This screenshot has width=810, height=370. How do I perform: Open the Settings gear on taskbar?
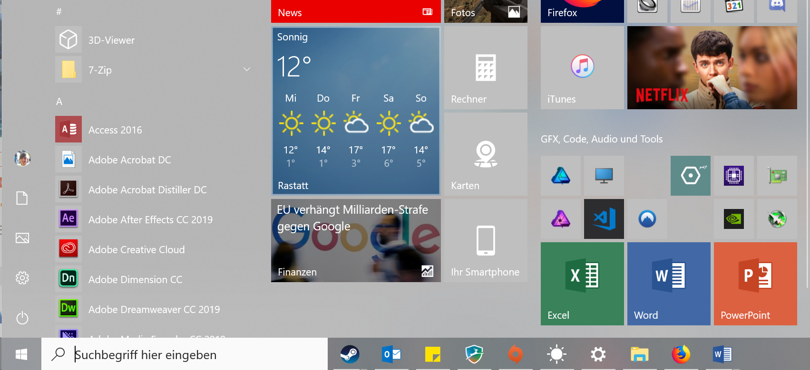click(598, 354)
